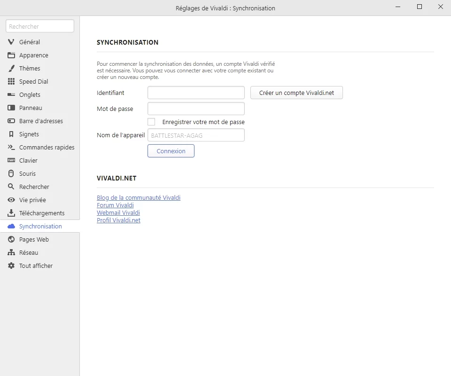
Task: Click the Nom de l'appareil field
Action: tap(196, 135)
